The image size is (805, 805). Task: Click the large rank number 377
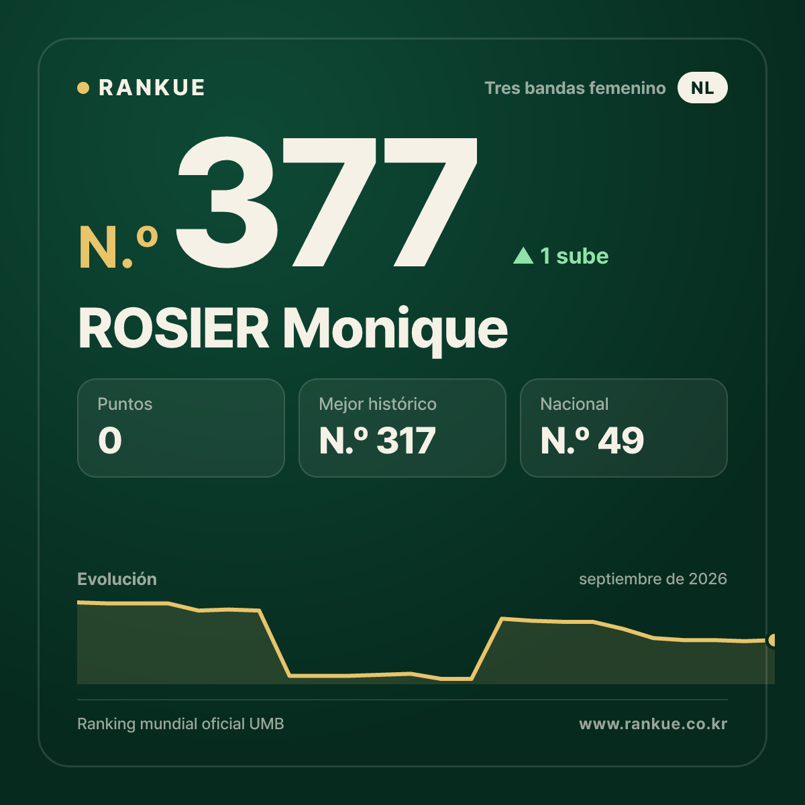(327, 201)
